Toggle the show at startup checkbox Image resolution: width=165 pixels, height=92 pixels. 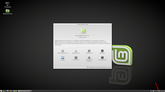[x=88, y=67]
